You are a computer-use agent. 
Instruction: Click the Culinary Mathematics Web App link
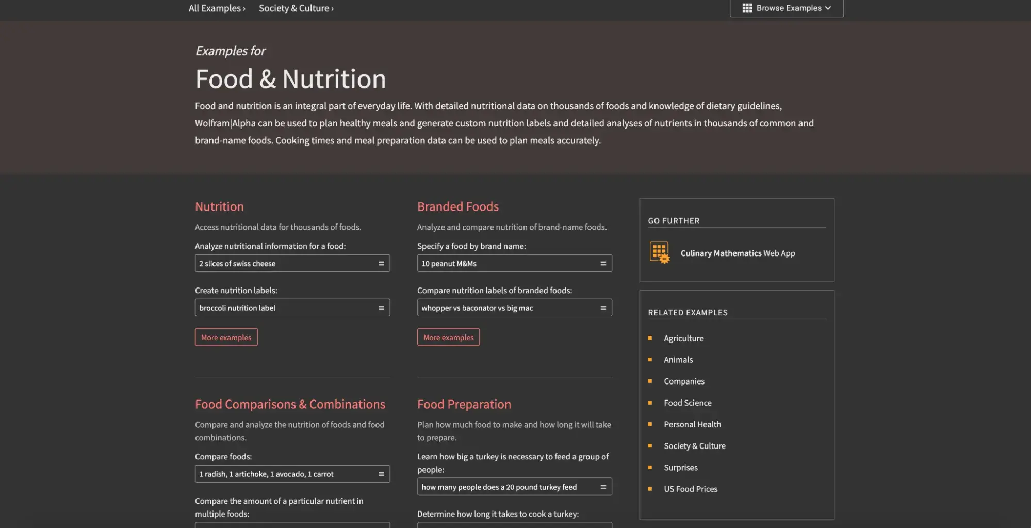click(x=738, y=253)
